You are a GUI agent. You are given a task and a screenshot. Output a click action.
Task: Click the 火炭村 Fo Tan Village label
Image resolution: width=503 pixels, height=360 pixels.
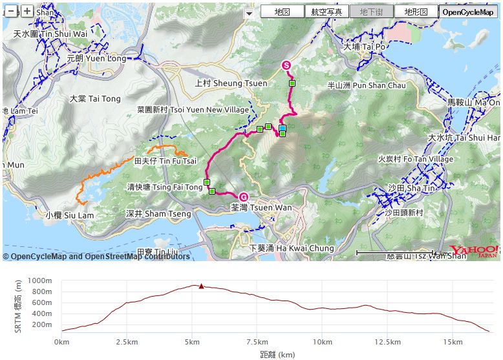(416, 159)
